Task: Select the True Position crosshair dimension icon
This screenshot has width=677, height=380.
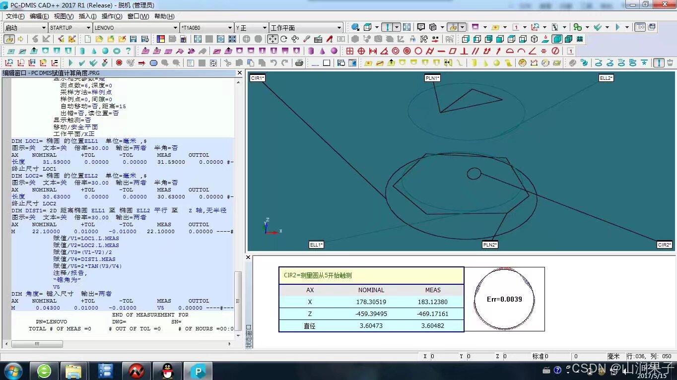Action: [x=361, y=51]
